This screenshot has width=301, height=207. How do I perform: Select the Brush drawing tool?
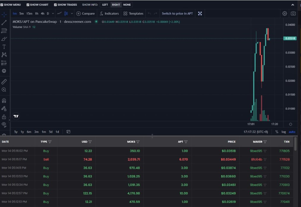tap(4, 38)
